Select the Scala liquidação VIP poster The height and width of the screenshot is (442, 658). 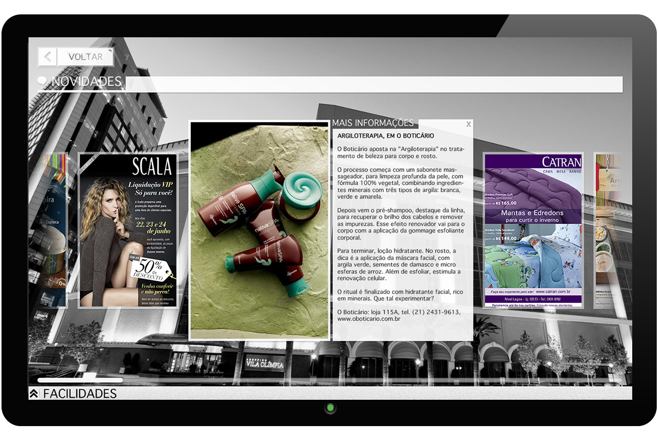pos(128,230)
